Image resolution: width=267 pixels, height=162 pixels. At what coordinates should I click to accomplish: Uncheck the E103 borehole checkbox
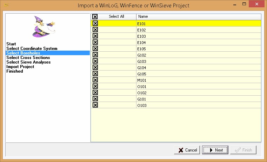[95, 36]
